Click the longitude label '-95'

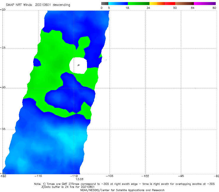pyautogui.click(x=181, y=176)
